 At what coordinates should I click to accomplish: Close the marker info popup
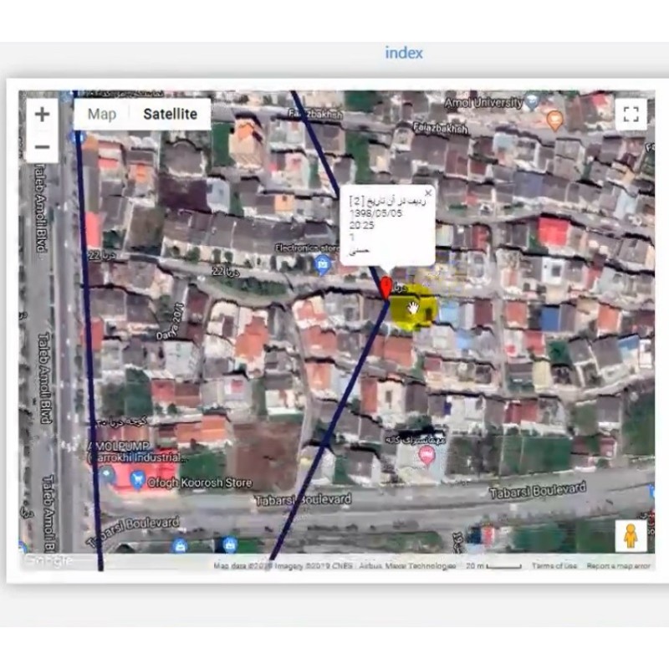(428, 193)
